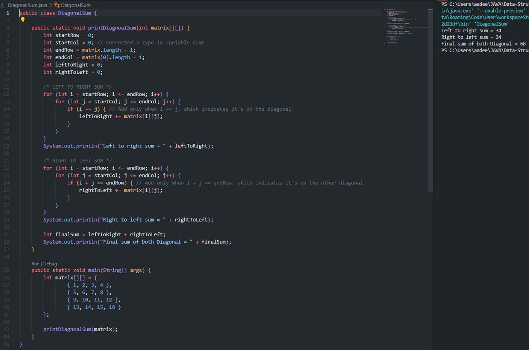The height and width of the screenshot is (350, 529).
Task: Click the comment '/* RIGHT TO LEFT SUM */'
Action: (x=78, y=161)
